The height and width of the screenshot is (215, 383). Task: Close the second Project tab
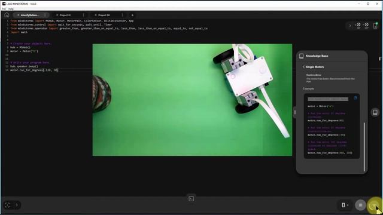(96, 15)
